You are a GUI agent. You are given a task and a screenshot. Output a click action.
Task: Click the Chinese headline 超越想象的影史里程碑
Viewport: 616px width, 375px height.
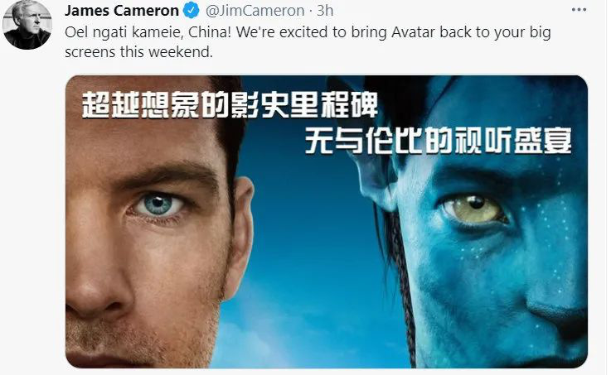(230, 105)
